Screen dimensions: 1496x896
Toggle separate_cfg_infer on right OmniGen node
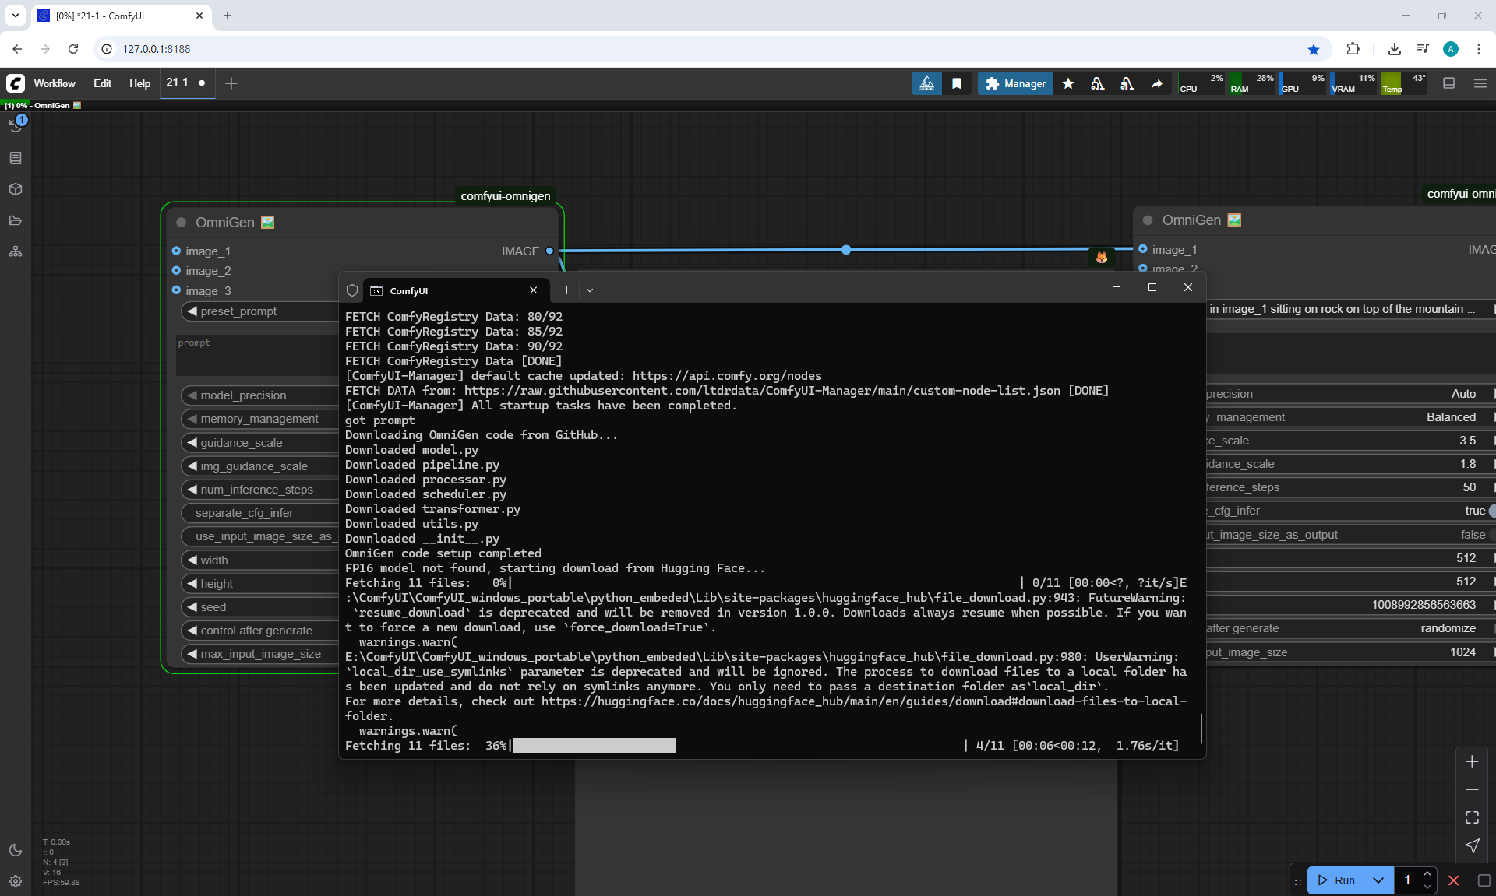coord(1490,511)
